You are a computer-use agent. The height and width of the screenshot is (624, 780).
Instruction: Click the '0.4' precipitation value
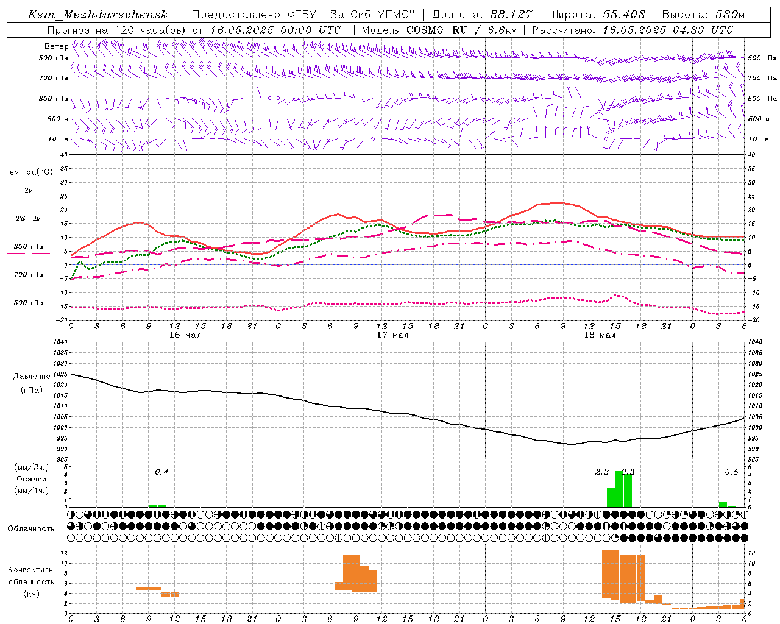pyautogui.click(x=161, y=472)
